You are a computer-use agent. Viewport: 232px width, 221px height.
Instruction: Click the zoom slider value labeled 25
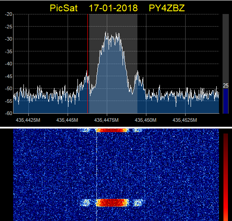pyautogui.click(x=226, y=86)
